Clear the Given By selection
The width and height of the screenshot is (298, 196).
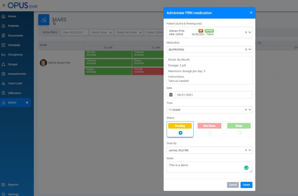(x=246, y=150)
